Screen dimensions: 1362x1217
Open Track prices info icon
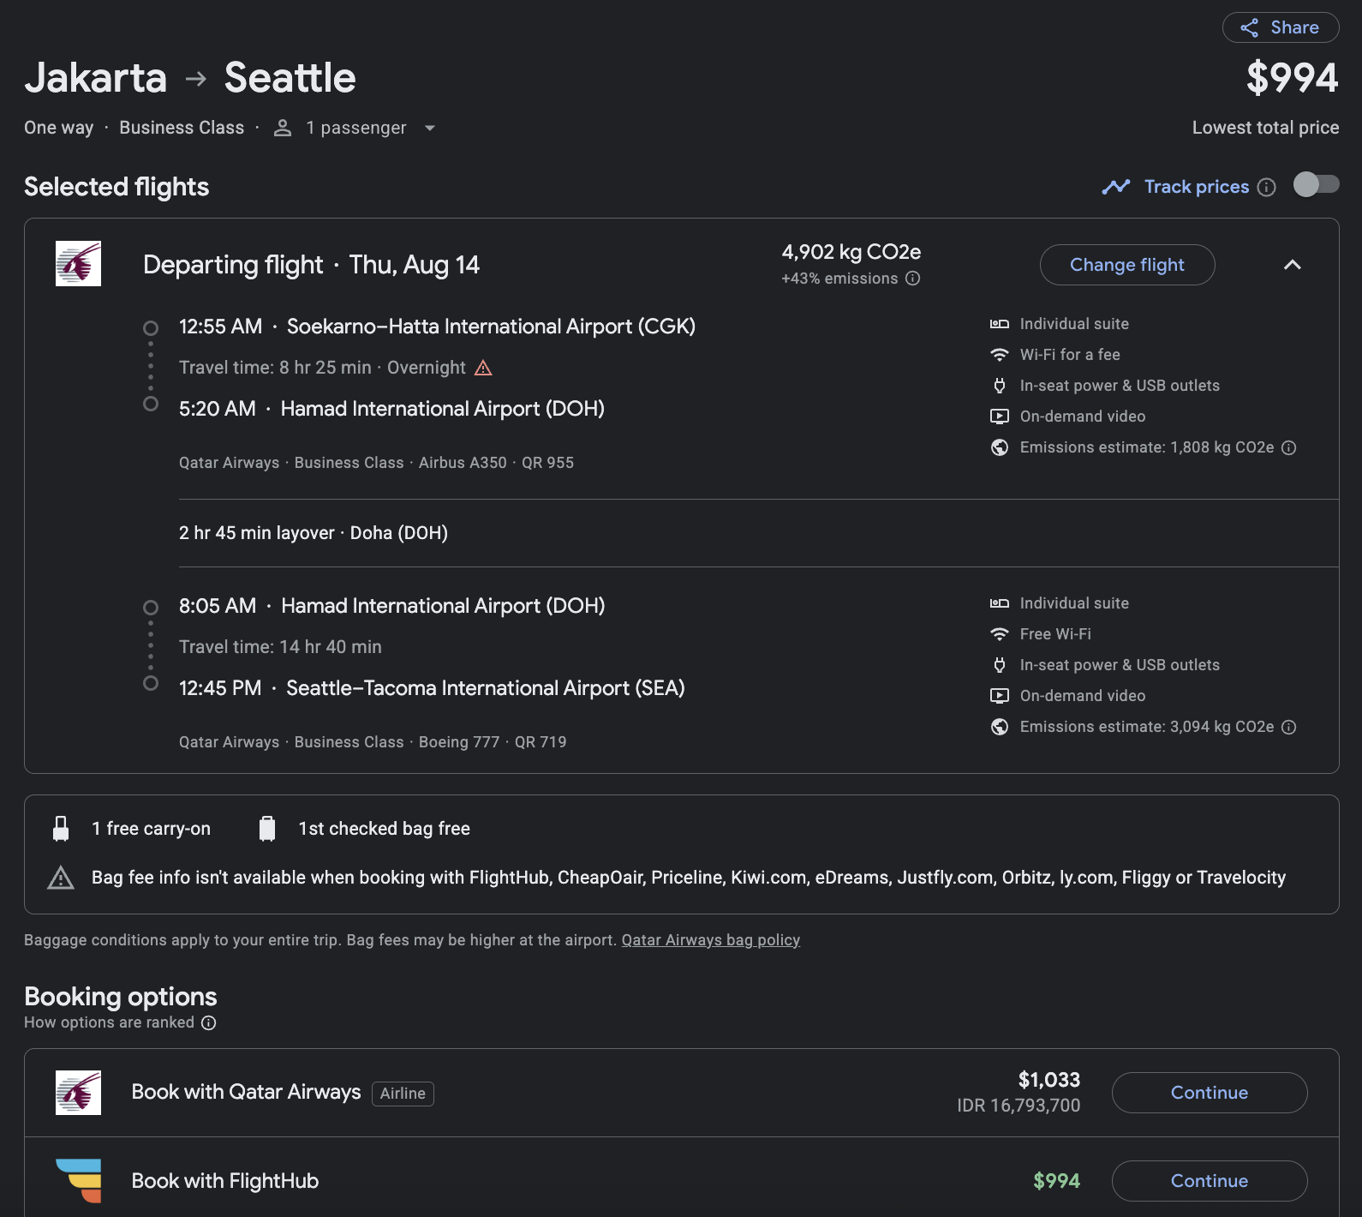pyautogui.click(x=1267, y=187)
